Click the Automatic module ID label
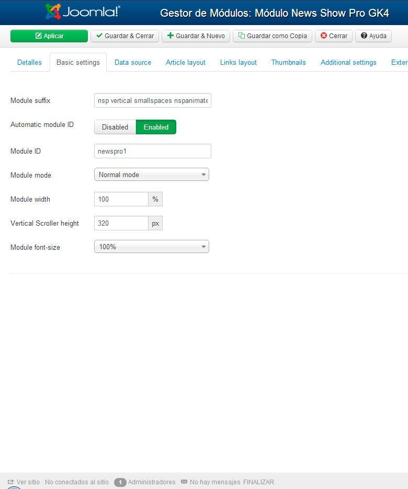This screenshot has width=408, height=489. (x=42, y=124)
